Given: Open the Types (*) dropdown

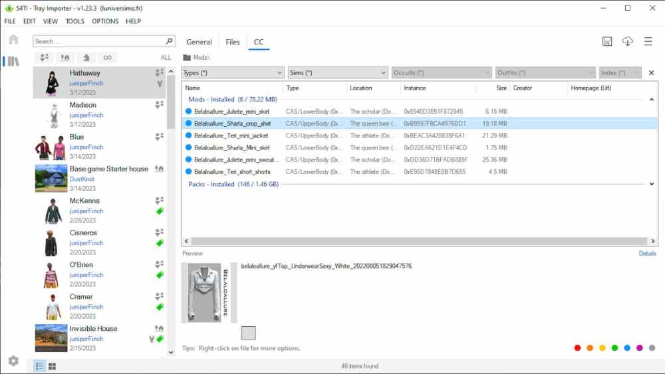Looking at the screenshot, I should 233,72.
